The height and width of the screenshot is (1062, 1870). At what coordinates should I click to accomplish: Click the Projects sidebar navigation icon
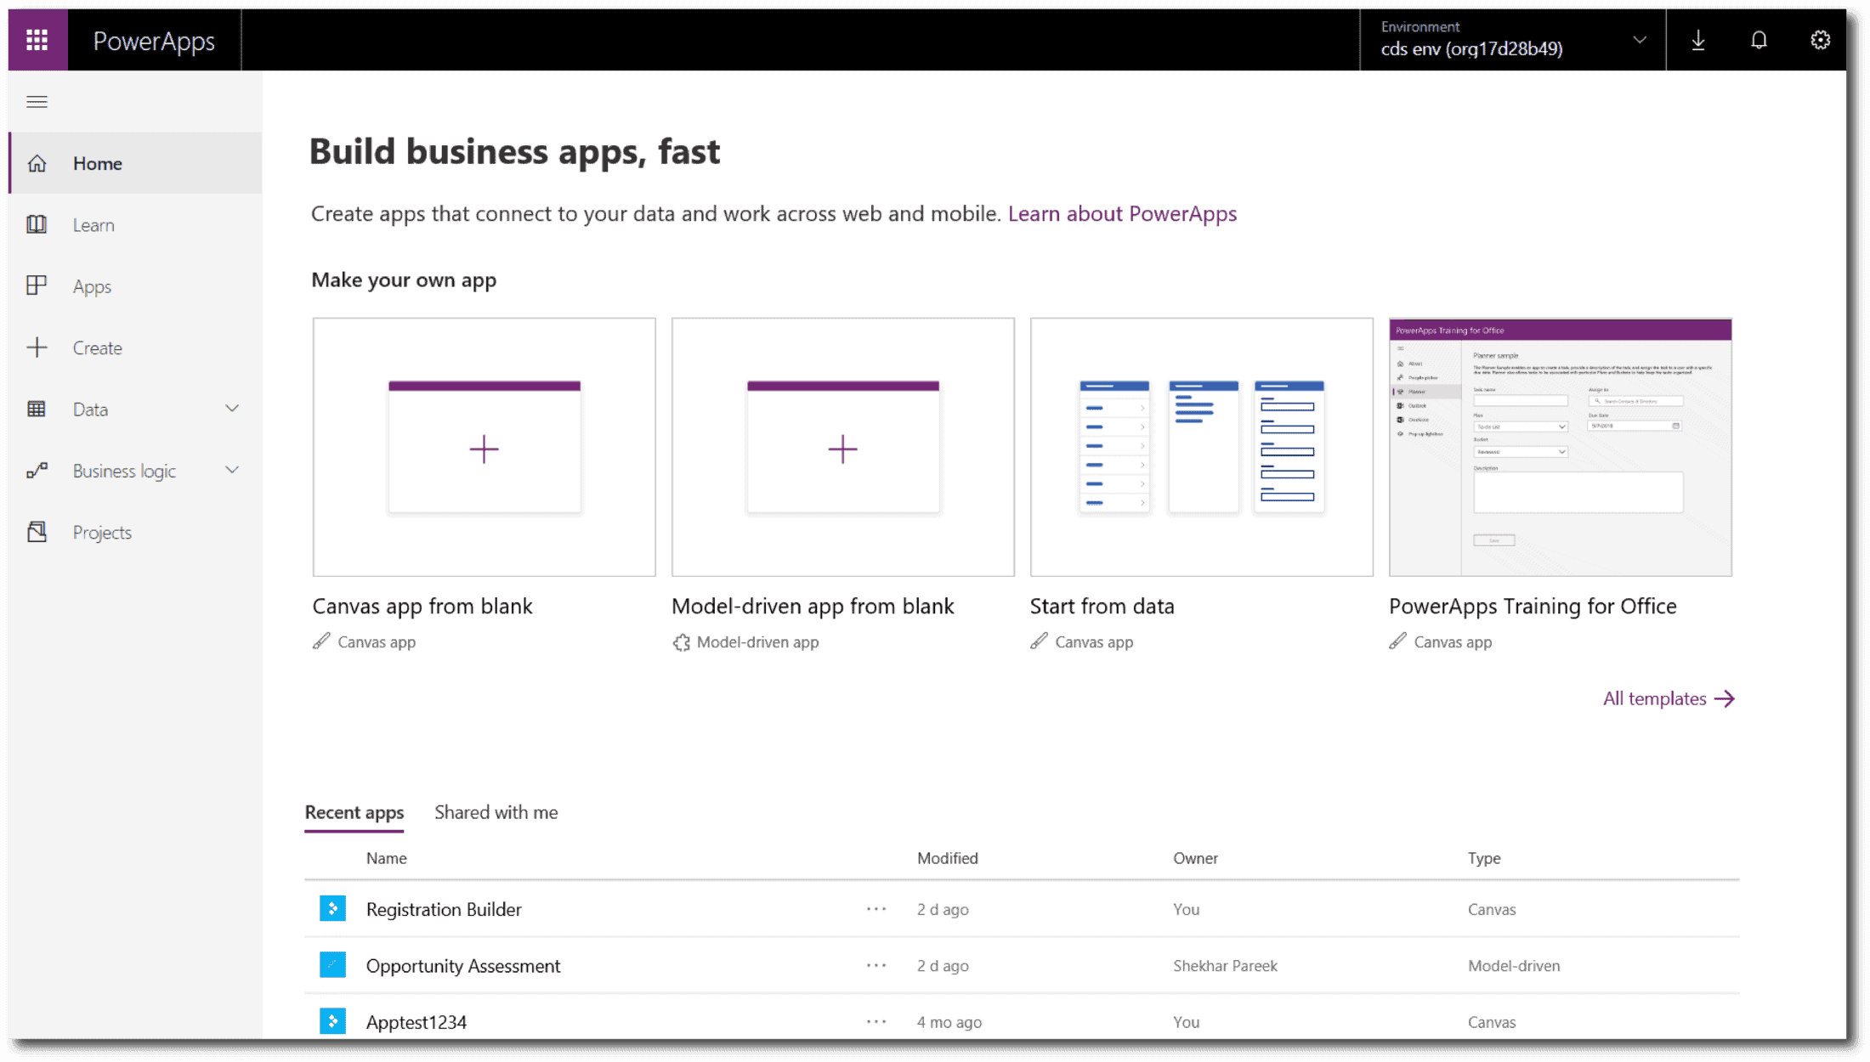pos(38,532)
